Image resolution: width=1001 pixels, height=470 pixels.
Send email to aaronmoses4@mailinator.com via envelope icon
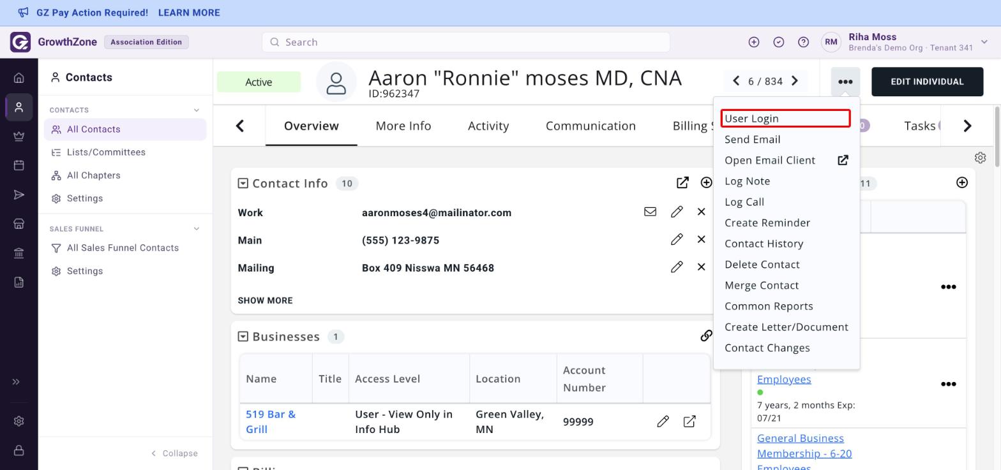click(650, 212)
